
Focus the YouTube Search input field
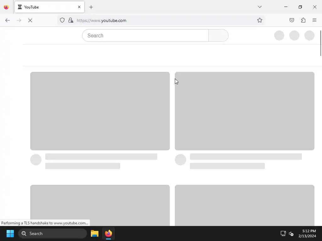[145, 35]
